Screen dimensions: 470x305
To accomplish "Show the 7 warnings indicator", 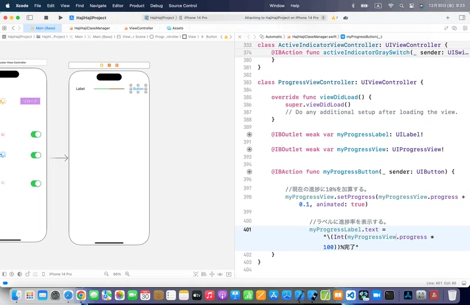I will (x=335, y=18).
